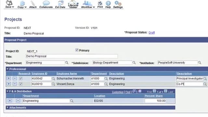Open lookup for Institution field

tap(200, 63)
